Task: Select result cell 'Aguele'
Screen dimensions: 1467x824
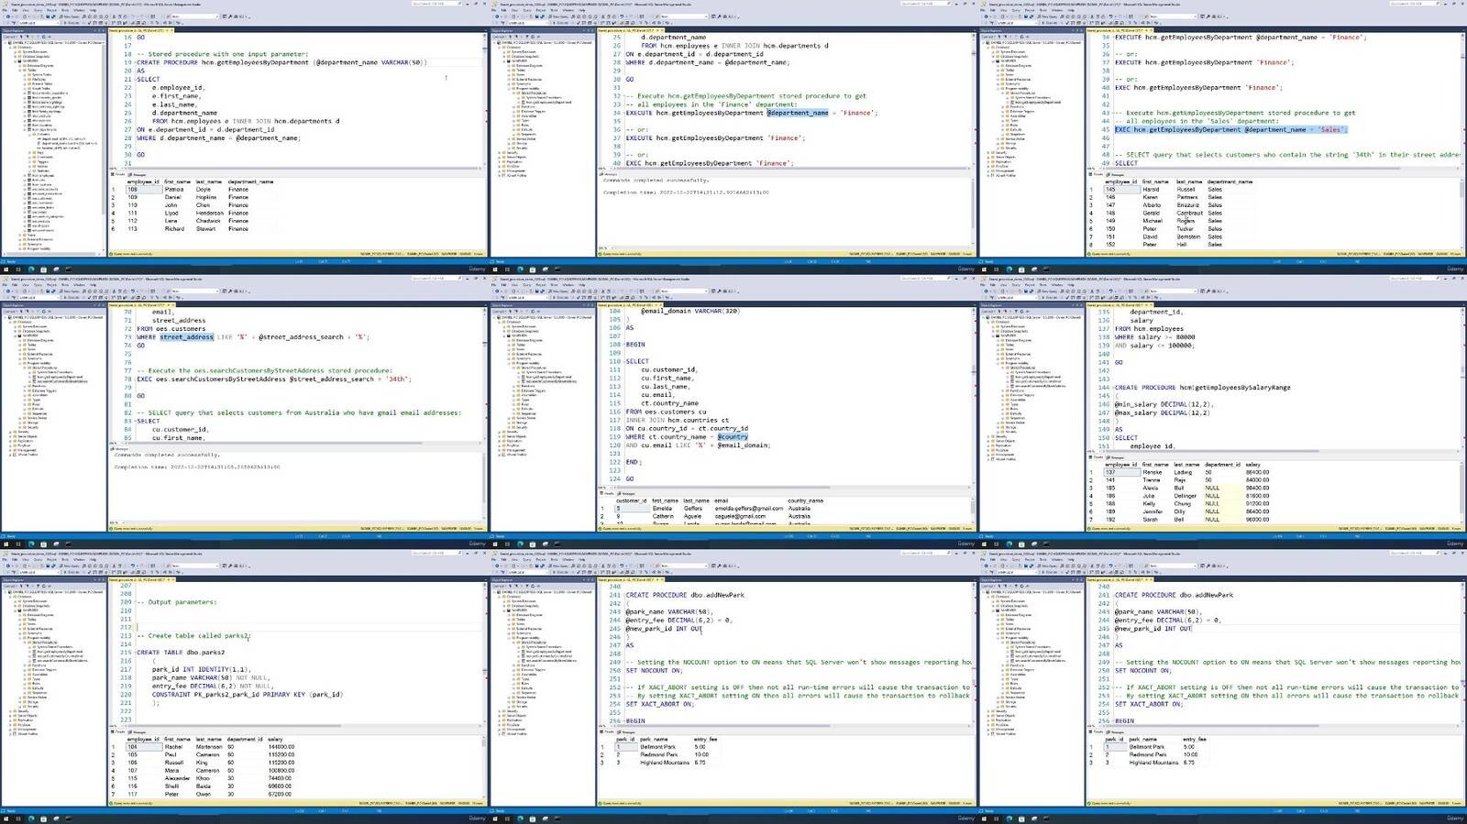Action: [x=693, y=516]
